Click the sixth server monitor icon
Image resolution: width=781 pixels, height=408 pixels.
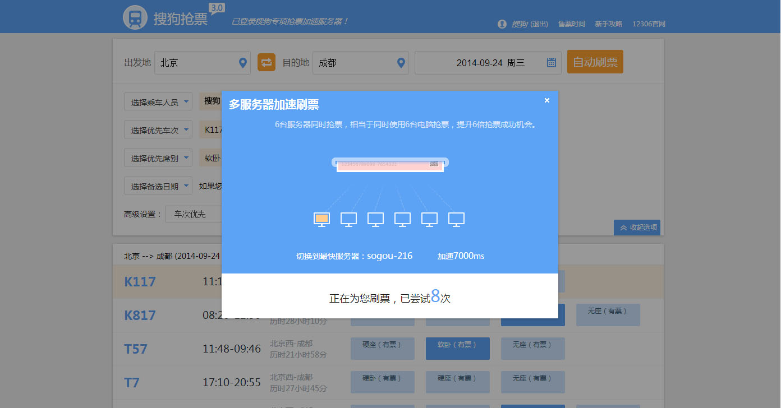coord(456,219)
